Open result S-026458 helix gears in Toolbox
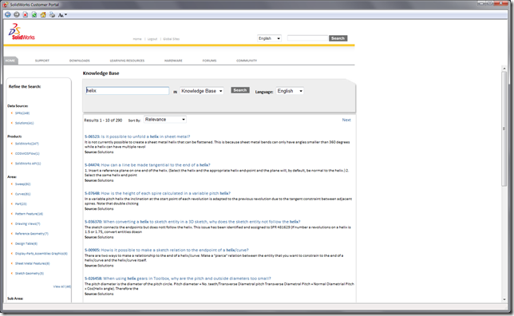 pyautogui.click(x=178, y=278)
